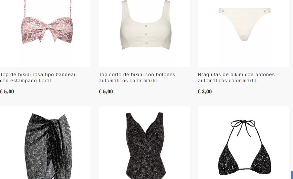View the black sparkle sarong product image
This screenshot has height=179, width=293.
tap(45, 143)
